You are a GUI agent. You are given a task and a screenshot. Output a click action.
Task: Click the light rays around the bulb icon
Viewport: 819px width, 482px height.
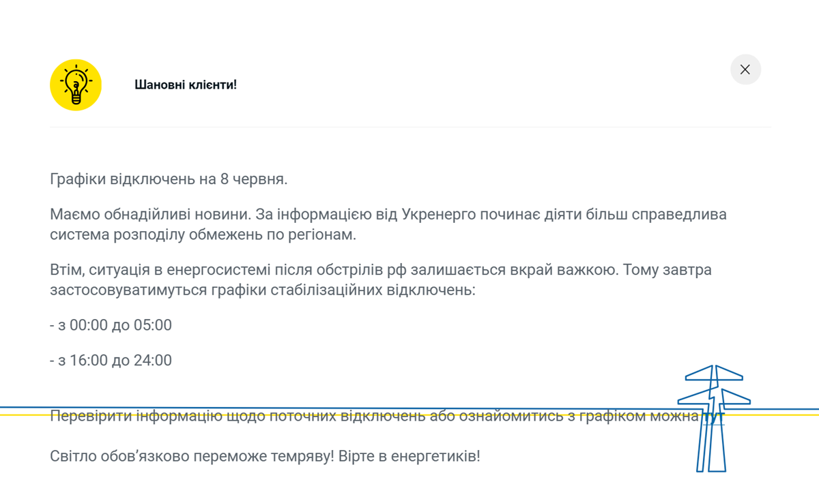[75, 66]
